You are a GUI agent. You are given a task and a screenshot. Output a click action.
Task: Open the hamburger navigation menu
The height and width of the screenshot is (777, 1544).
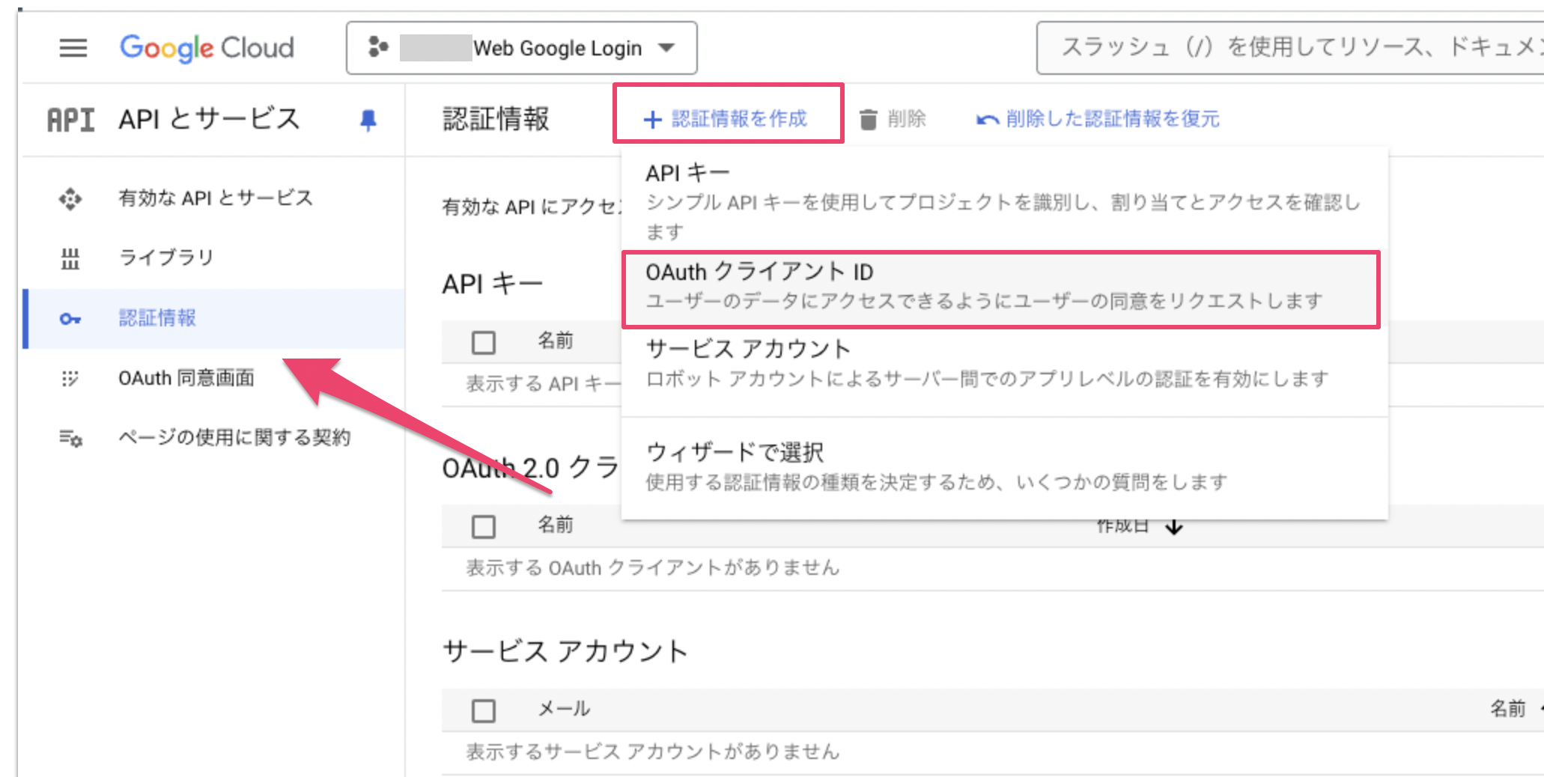pos(73,49)
